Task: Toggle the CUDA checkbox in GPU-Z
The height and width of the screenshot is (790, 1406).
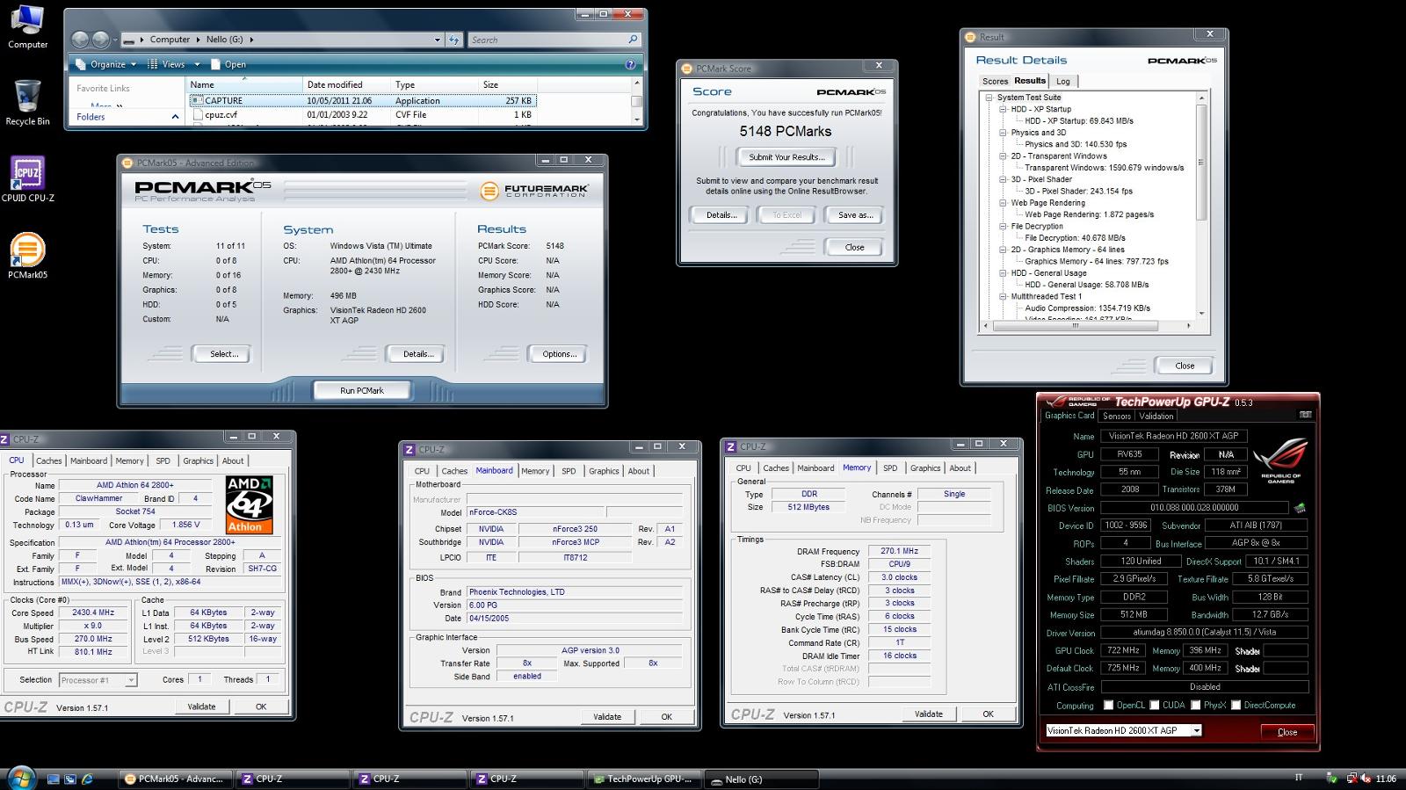Action: [1154, 705]
